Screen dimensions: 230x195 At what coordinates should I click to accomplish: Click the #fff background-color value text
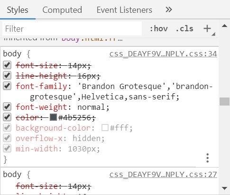(119, 128)
